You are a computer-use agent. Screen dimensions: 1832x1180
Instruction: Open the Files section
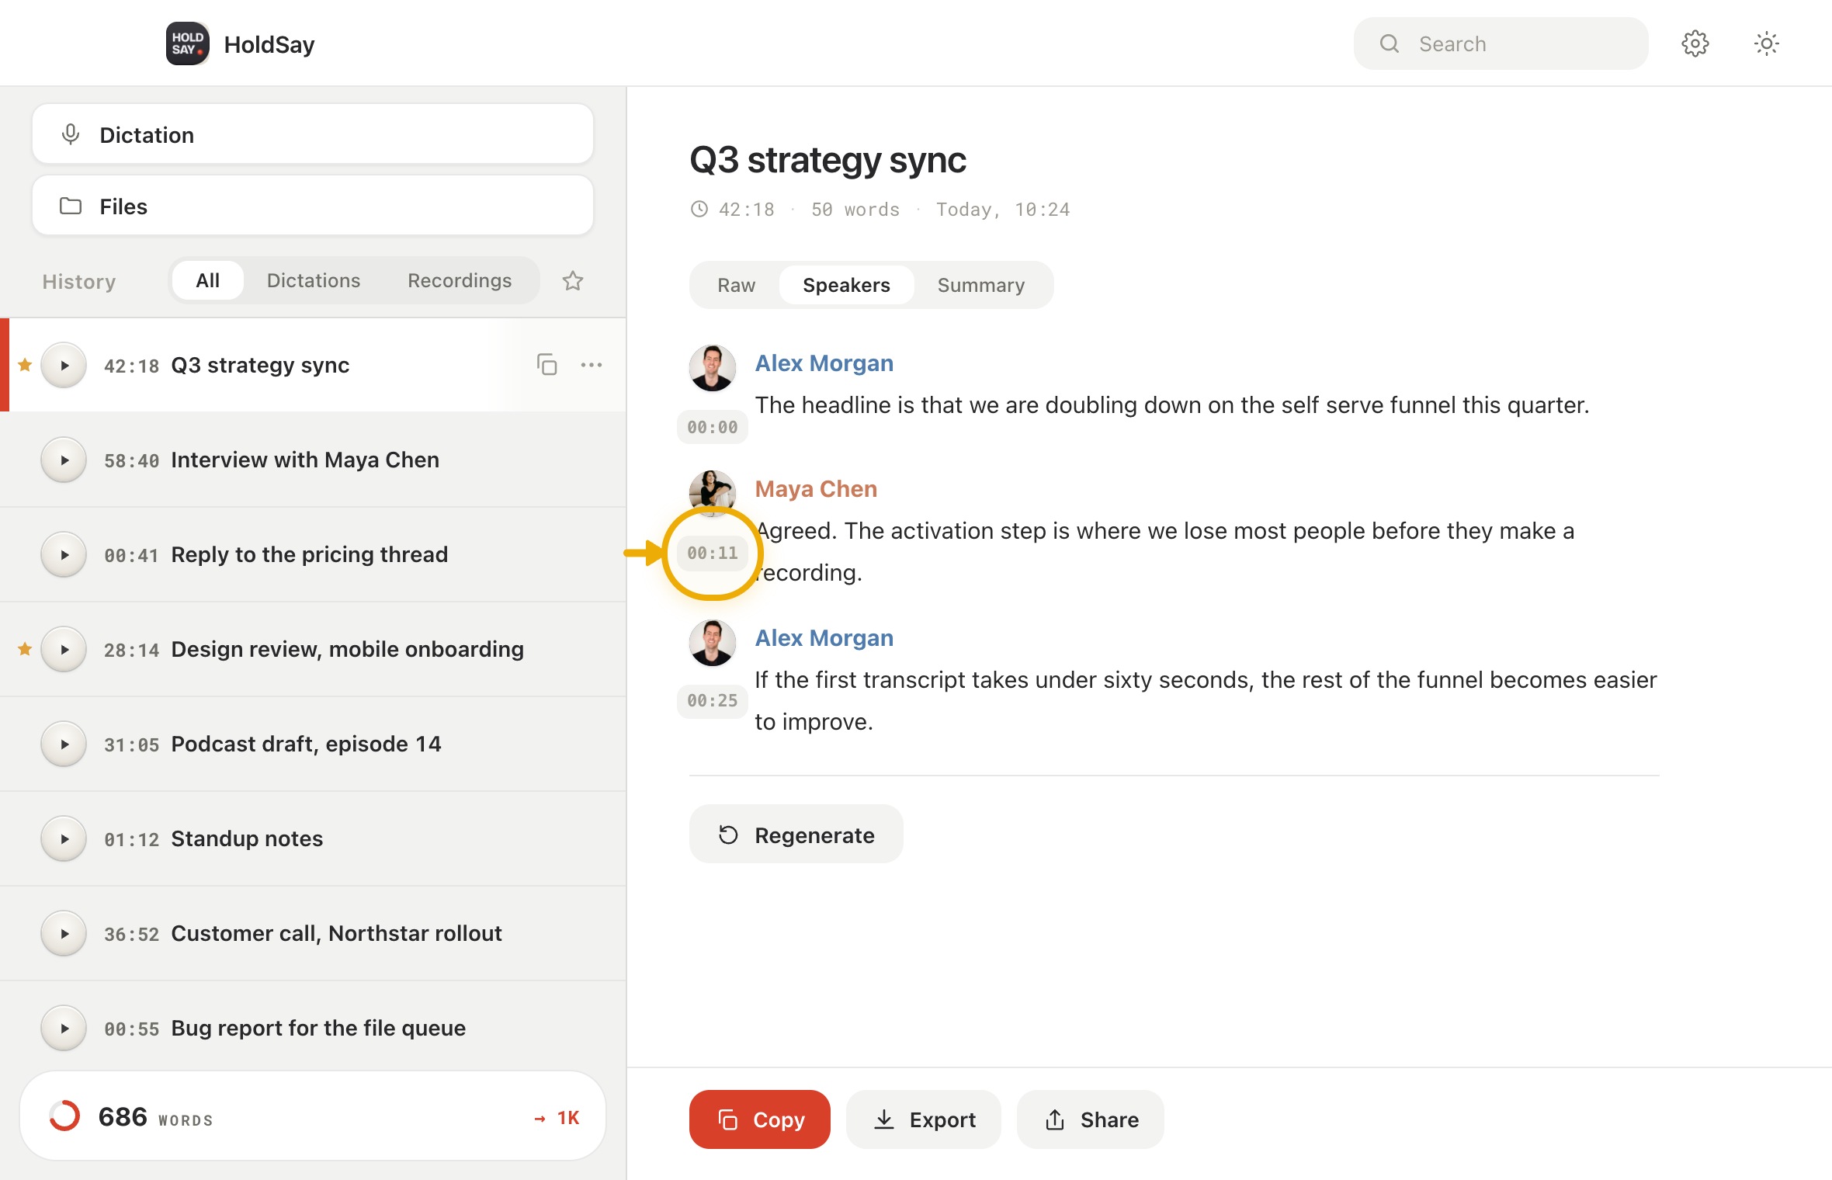(313, 206)
